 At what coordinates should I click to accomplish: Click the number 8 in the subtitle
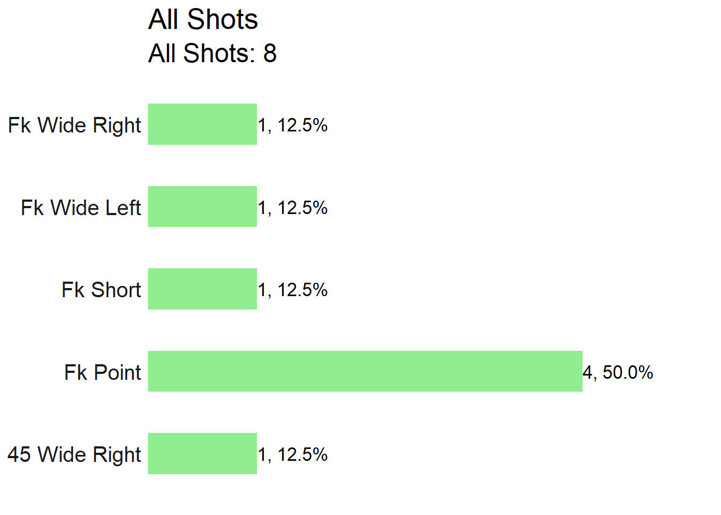[x=270, y=54]
